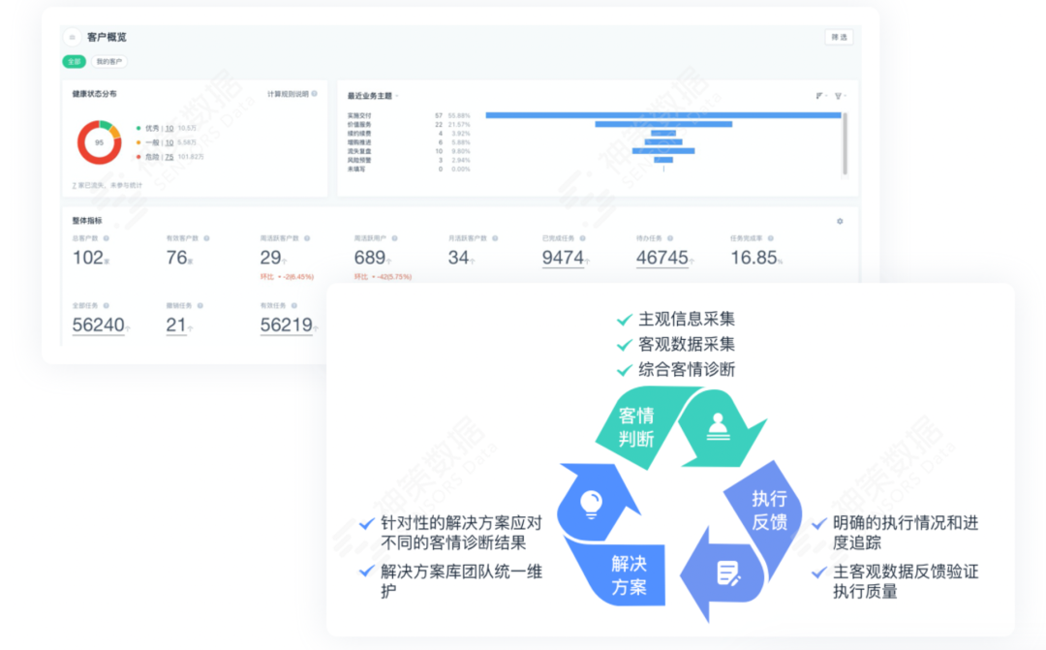Image resolution: width=1046 pixels, height=650 pixels.
Task: Click the info icon next to 总客户数
Action: pyautogui.click(x=107, y=237)
